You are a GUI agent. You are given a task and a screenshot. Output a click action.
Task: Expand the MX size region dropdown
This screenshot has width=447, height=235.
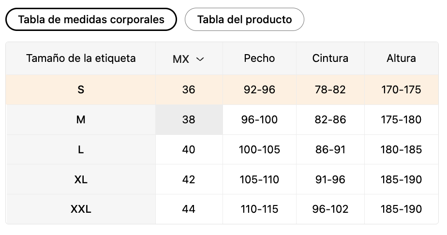pyautogui.click(x=189, y=59)
